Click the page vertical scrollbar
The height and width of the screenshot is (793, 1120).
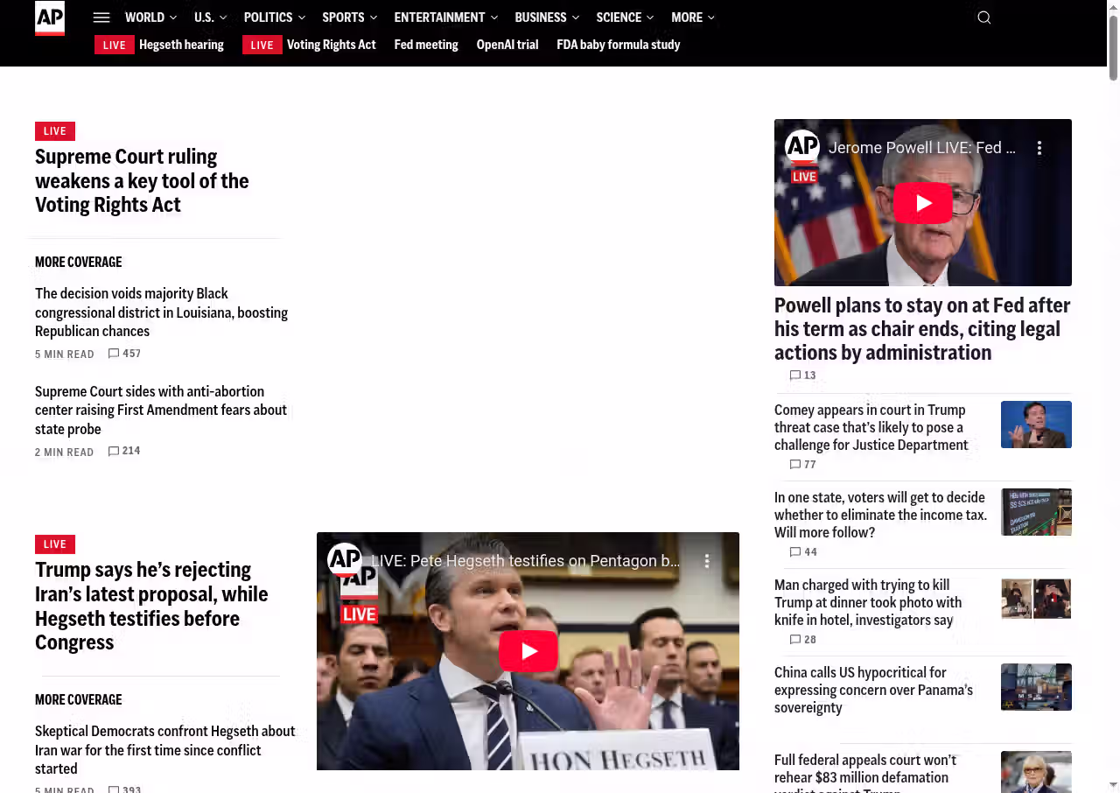[1113, 394]
